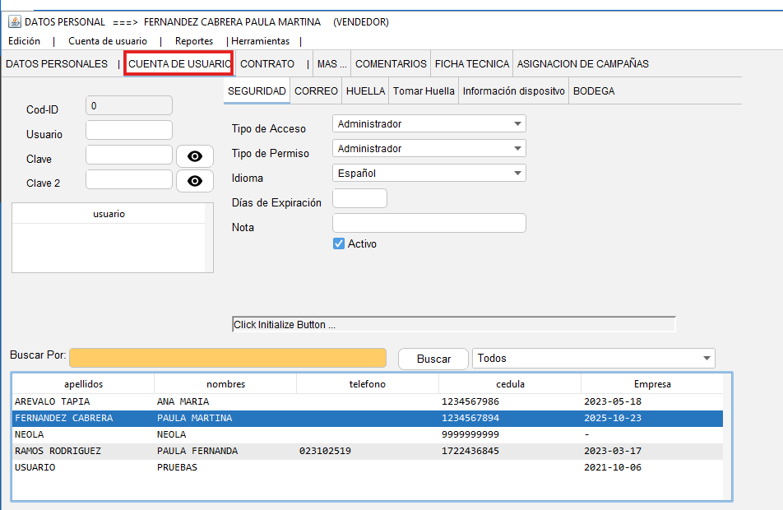Click the Usuario text field

[x=129, y=130]
